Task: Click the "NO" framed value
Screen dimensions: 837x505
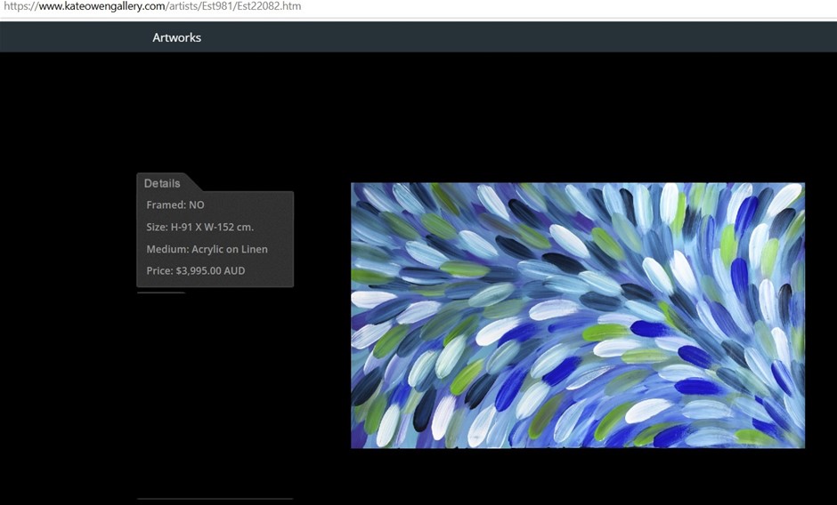Action: click(197, 205)
